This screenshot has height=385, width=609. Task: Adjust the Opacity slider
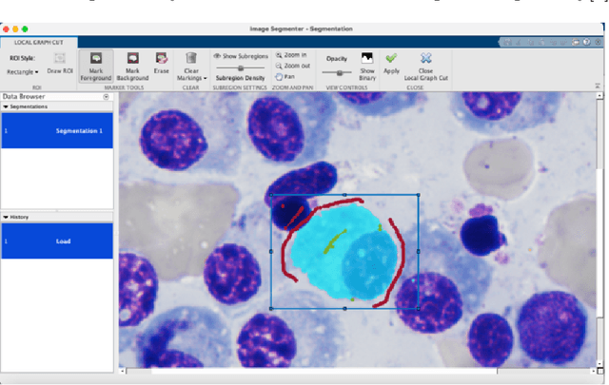(339, 72)
